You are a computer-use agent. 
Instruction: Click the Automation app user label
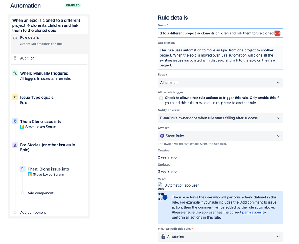(182, 185)
